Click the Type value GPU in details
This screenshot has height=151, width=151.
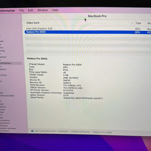[66, 67]
